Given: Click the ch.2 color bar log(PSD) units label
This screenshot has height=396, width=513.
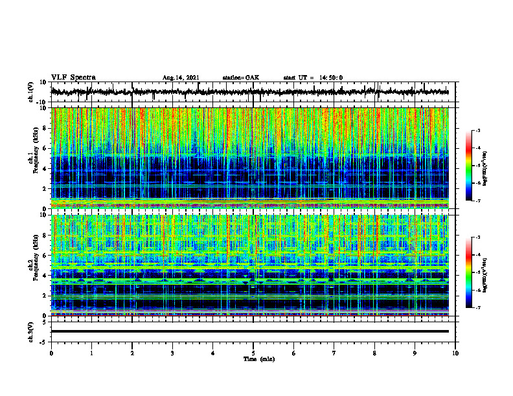Looking at the screenshot, I should tap(484, 276).
